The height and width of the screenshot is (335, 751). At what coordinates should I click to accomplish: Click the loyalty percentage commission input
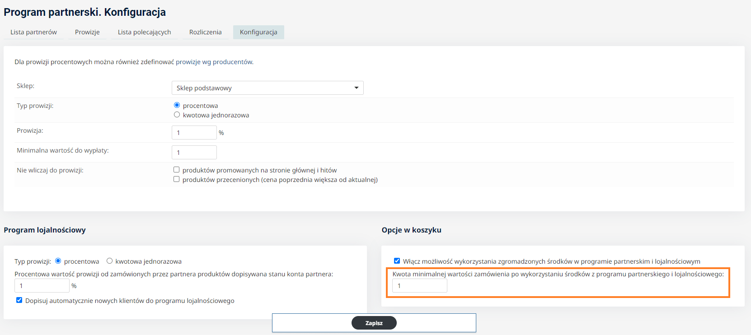42,286
